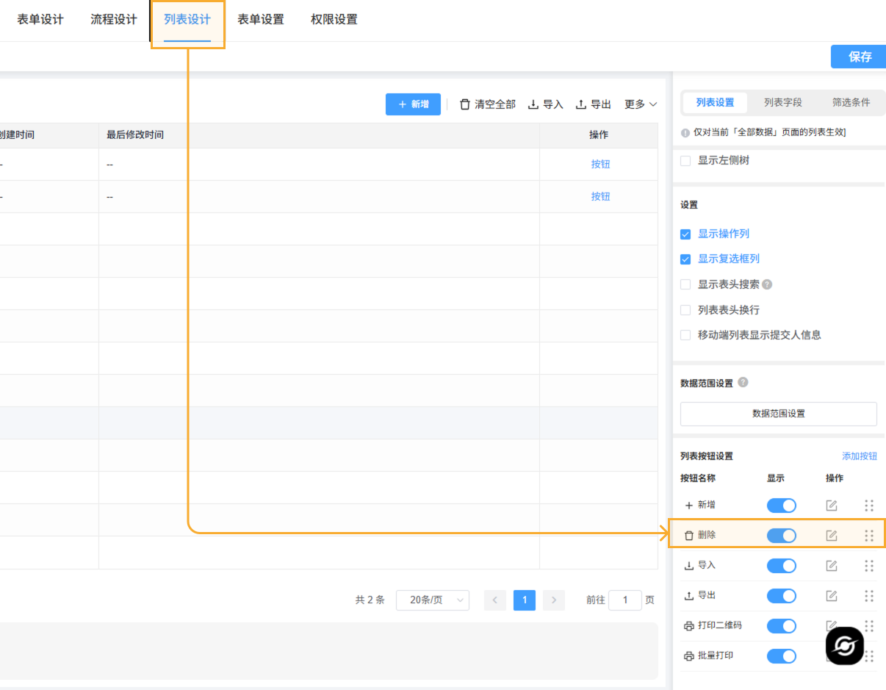Open the 20条/页 page size dropdown
This screenshot has height=690, width=886.
tap(433, 600)
